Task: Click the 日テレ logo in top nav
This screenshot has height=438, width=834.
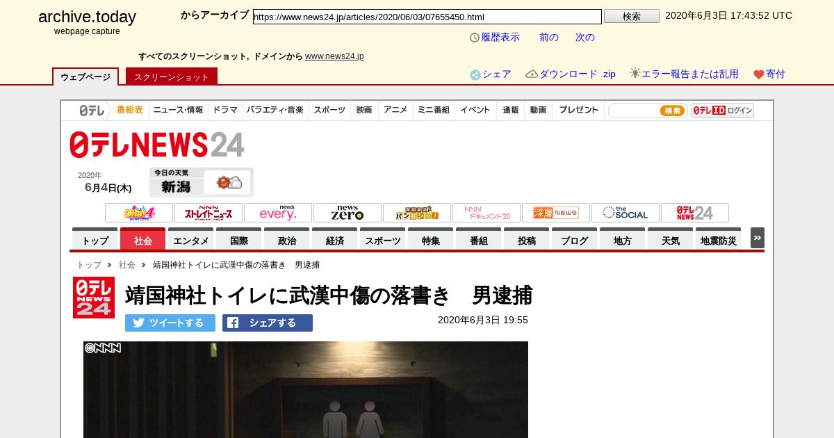Action: click(91, 111)
